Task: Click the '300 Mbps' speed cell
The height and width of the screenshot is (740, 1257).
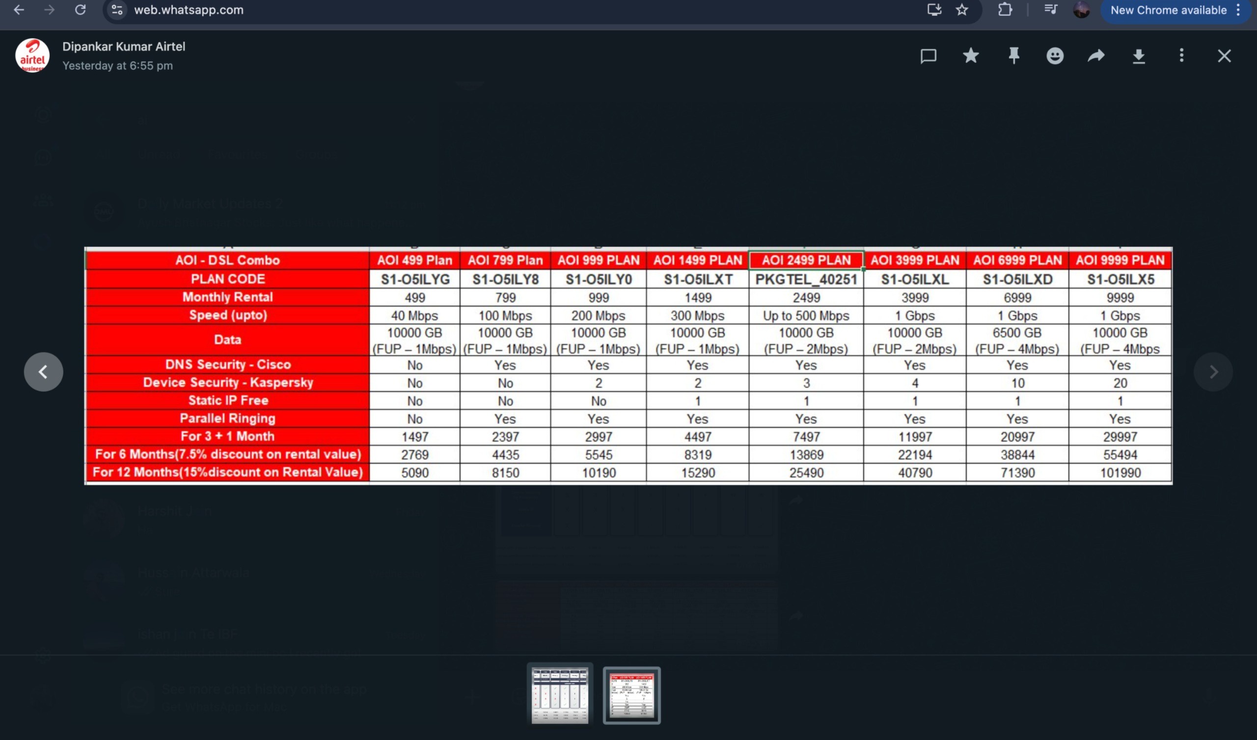Action: [x=698, y=316]
